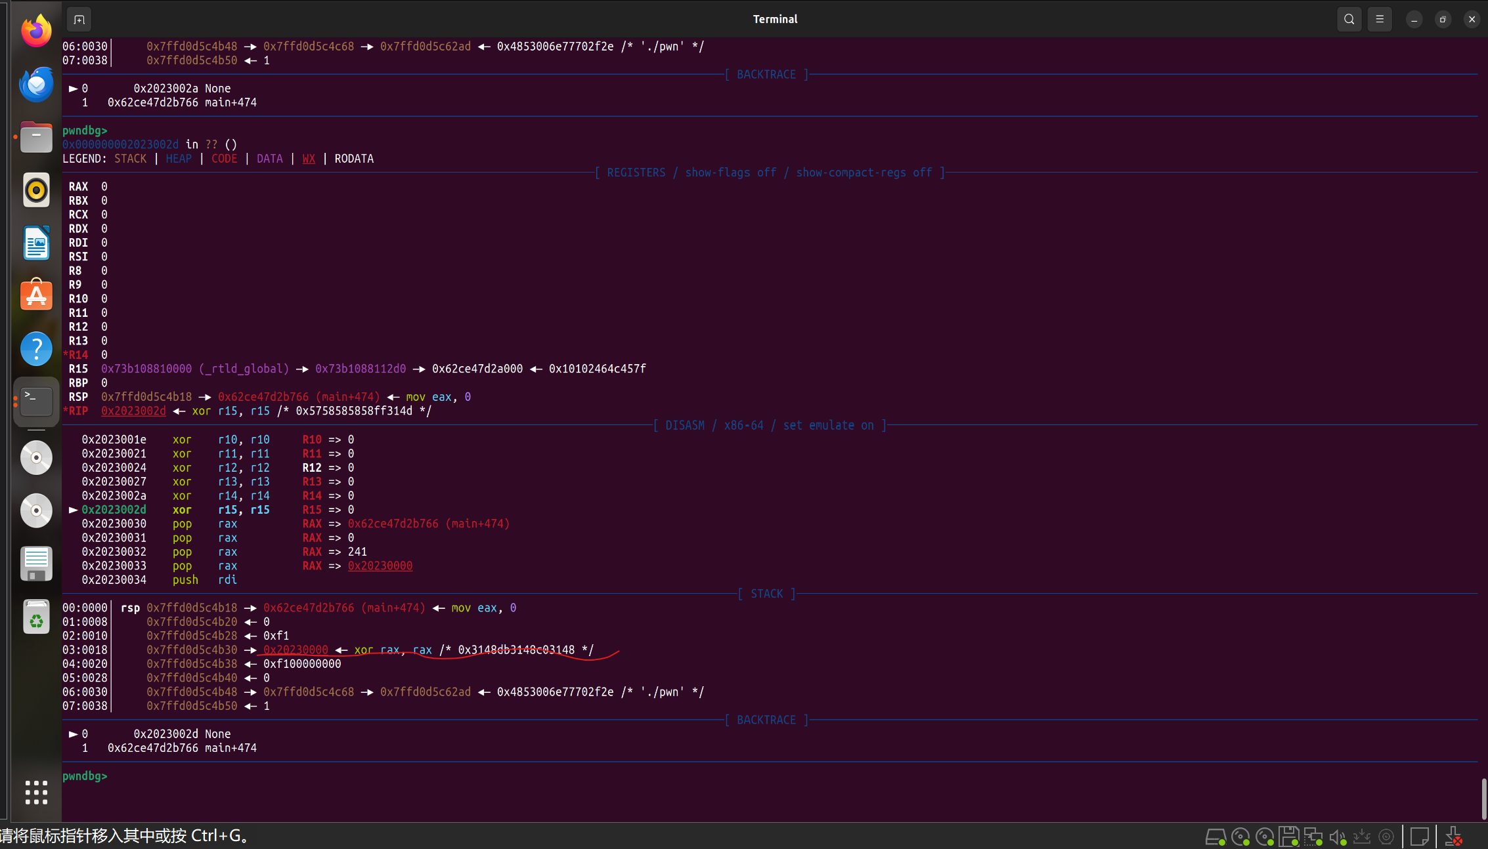
Task: Show all applications grid
Action: click(x=36, y=792)
